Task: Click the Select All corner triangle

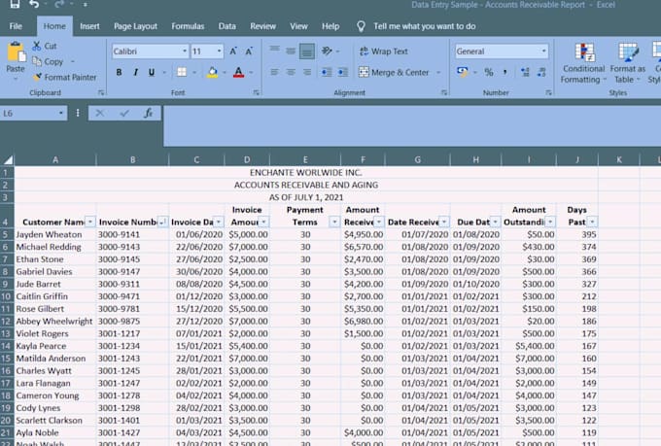Action: 8,159
